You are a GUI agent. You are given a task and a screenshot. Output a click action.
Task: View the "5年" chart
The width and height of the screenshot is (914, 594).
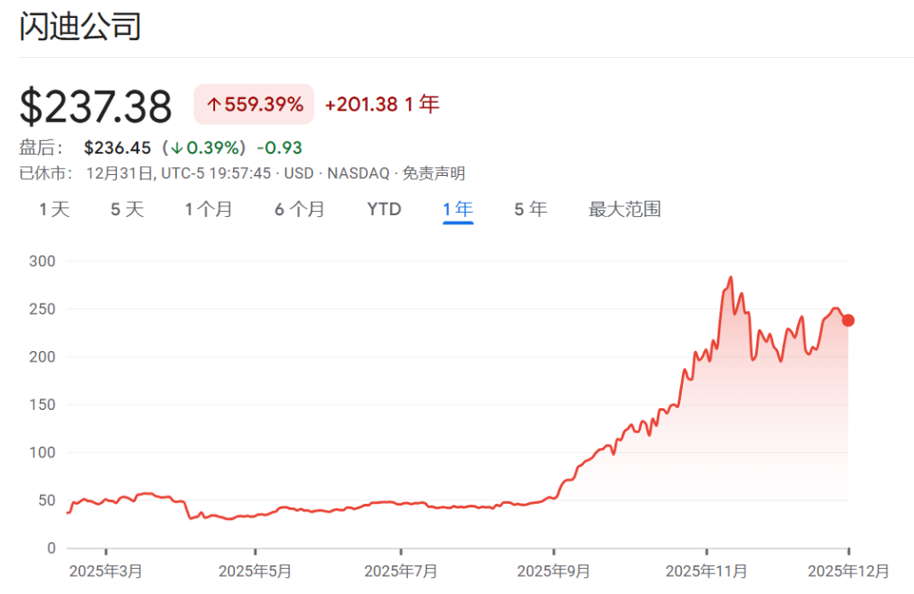pos(530,209)
